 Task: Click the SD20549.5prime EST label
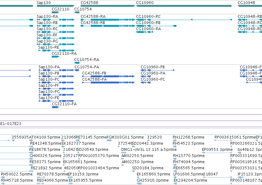93,150
